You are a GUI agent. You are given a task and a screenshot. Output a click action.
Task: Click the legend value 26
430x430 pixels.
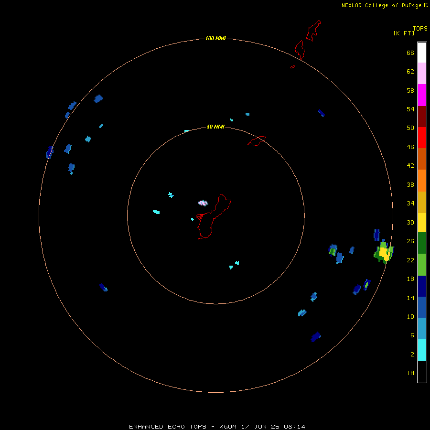410,241
